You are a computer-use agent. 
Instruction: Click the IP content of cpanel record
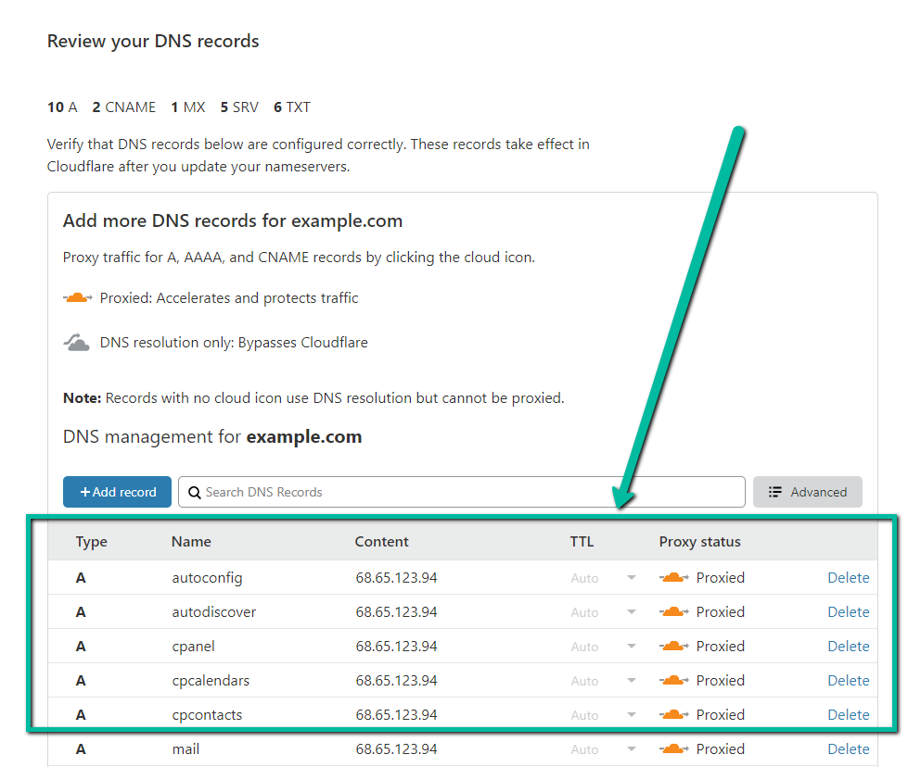tap(396, 646)
